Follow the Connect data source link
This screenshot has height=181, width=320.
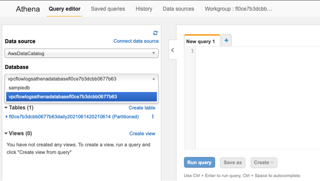point(136,41)
